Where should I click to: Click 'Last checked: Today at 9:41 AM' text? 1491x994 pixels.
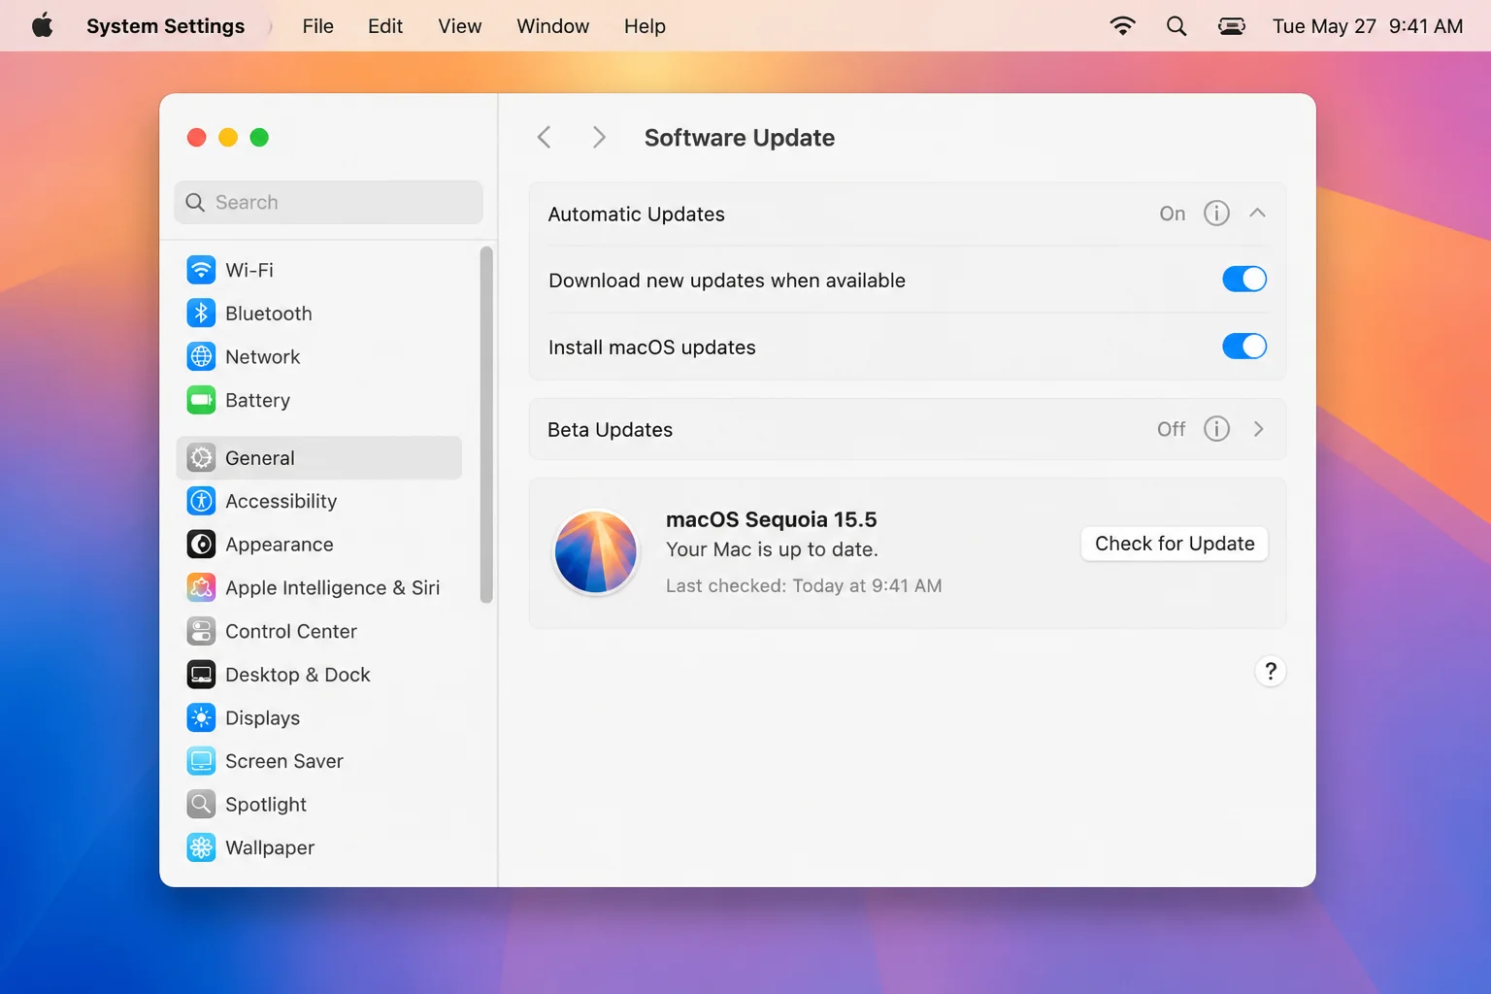click(804, 585)
